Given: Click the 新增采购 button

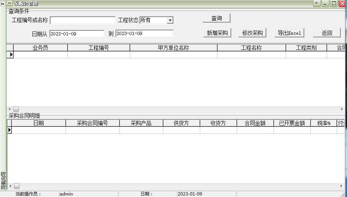Looking at the screenshot, I should click(217, 33).
